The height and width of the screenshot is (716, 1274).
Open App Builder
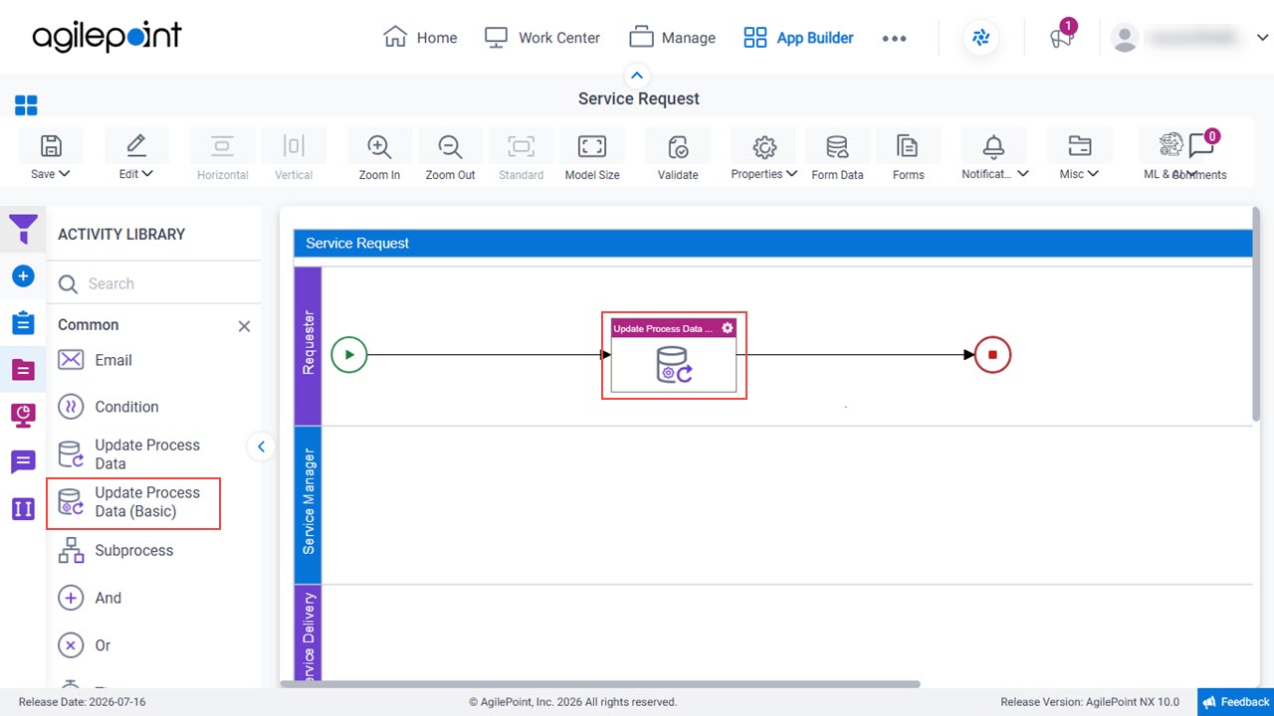point(799,38)
